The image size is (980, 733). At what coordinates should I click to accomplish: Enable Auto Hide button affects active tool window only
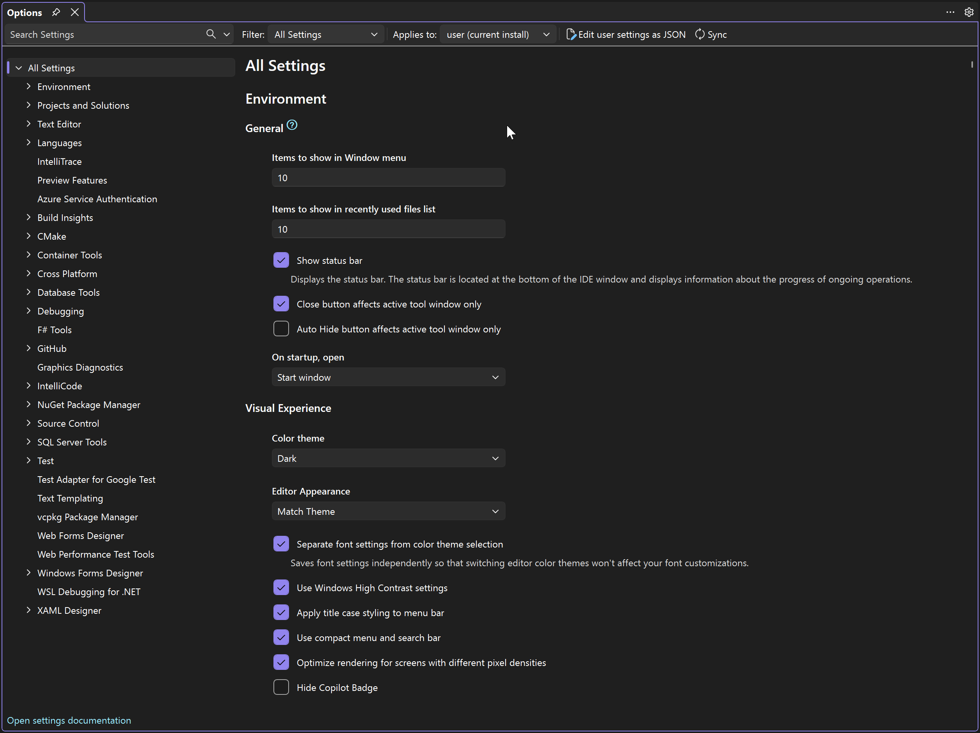pos(281,329)
